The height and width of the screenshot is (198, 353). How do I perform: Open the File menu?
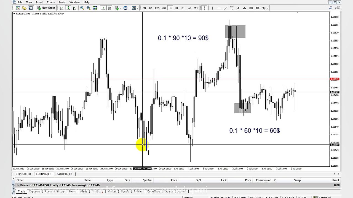click(x=20, y=2)
